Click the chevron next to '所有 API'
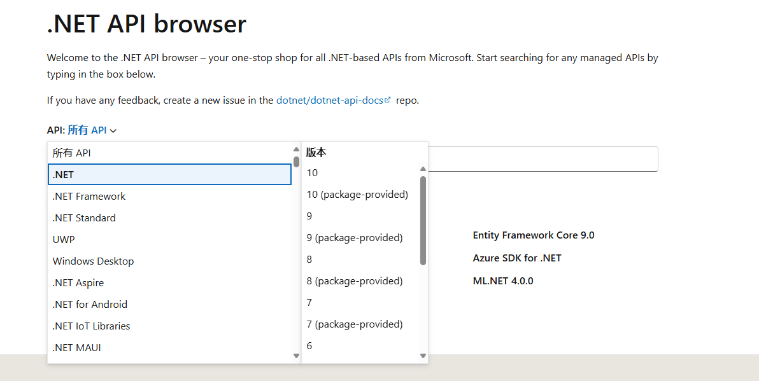The width and height of the screenshot is (759, 381). pyautogui.click(x=113, y=131)
